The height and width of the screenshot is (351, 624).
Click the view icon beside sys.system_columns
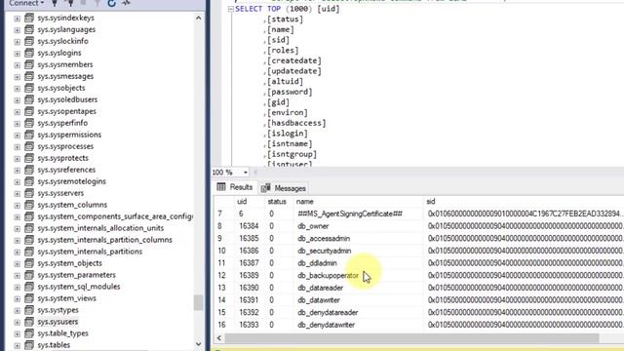pyautogui.click(x=29, y=205)
